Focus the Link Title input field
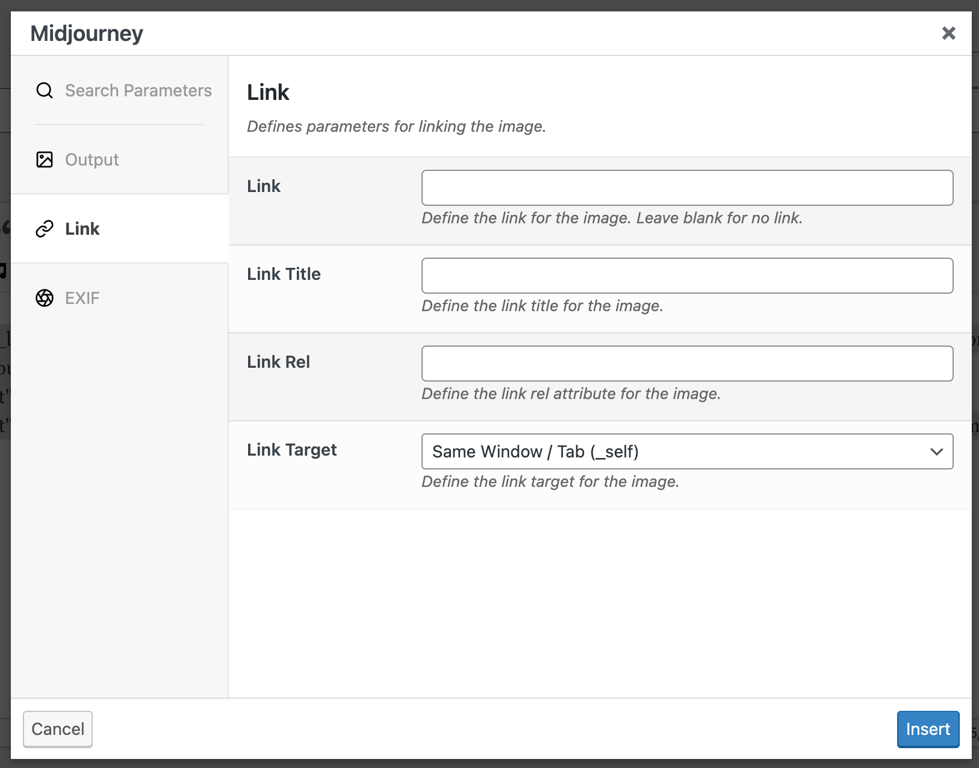Image resolution: width=979 pixels, height=768 pixels. tap(687, 276)
